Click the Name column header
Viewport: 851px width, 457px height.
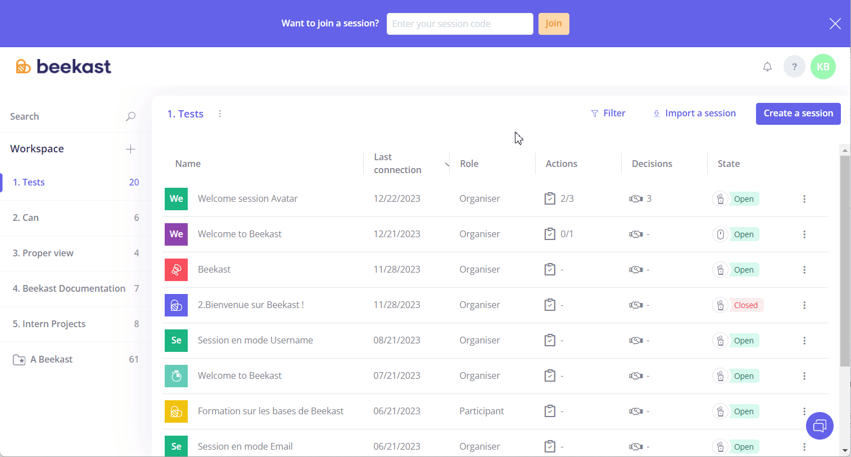click(x=188, y=164)
